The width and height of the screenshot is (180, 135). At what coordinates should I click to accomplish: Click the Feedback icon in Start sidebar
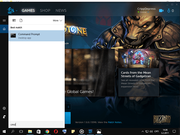pyautogui.click(x=4, y=117)
